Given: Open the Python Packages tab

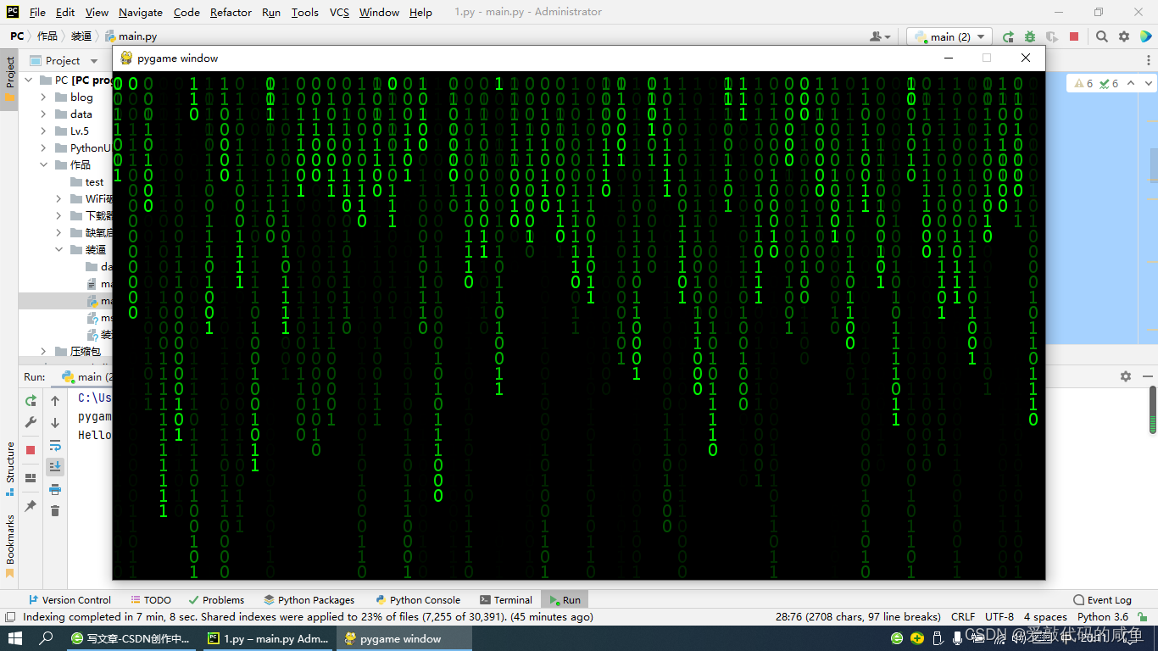Looking at the screenshot, I should [x=309, y=599].
